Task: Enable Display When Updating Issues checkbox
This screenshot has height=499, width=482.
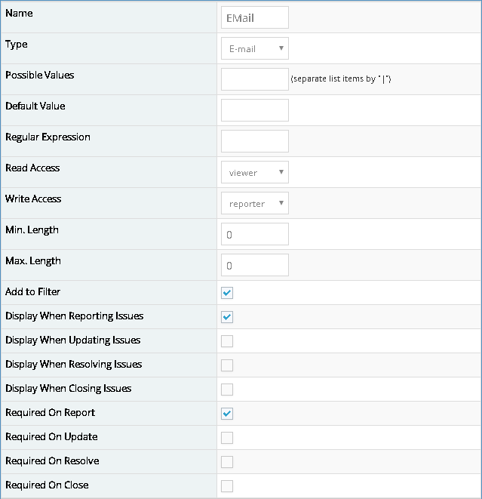Action: [227, 341]
